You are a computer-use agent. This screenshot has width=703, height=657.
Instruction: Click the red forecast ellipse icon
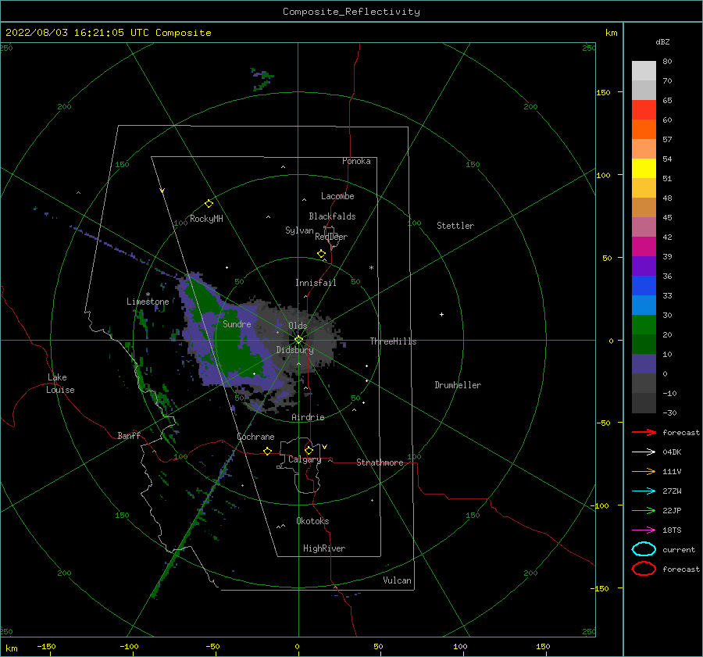[644, 569]
